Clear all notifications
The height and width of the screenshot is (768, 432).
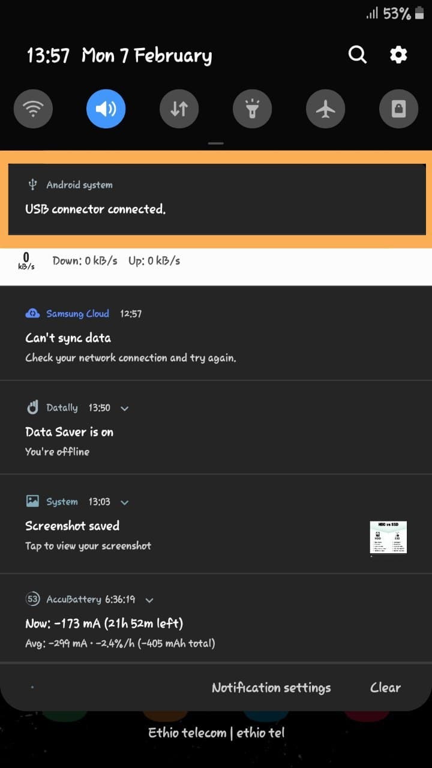(385, 688)
